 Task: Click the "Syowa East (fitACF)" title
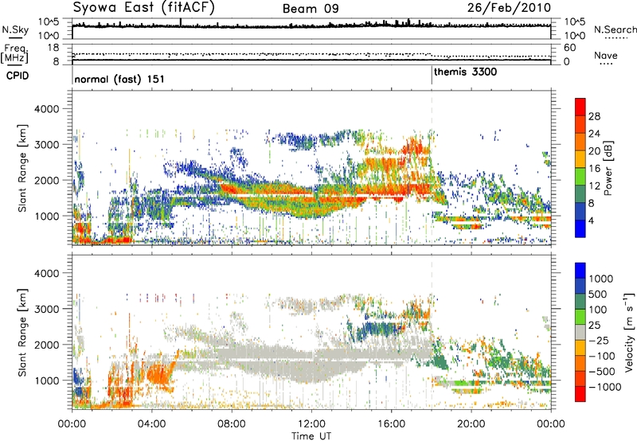[144, 8]
